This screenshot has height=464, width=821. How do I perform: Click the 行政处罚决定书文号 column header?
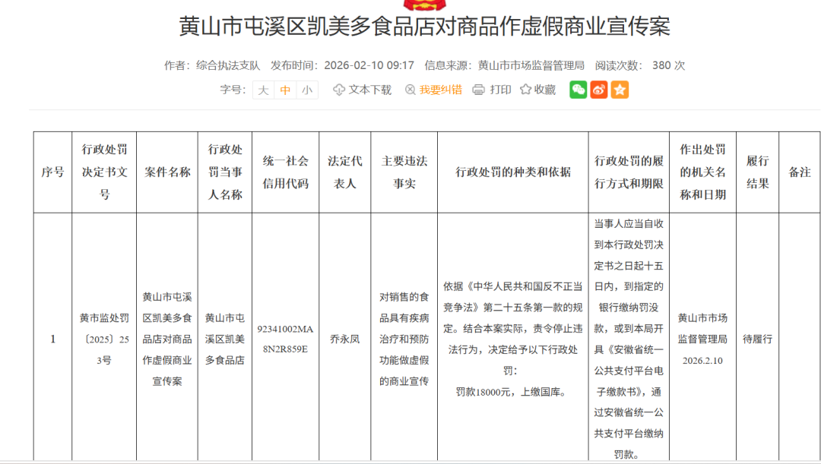(x=104, y=172)
